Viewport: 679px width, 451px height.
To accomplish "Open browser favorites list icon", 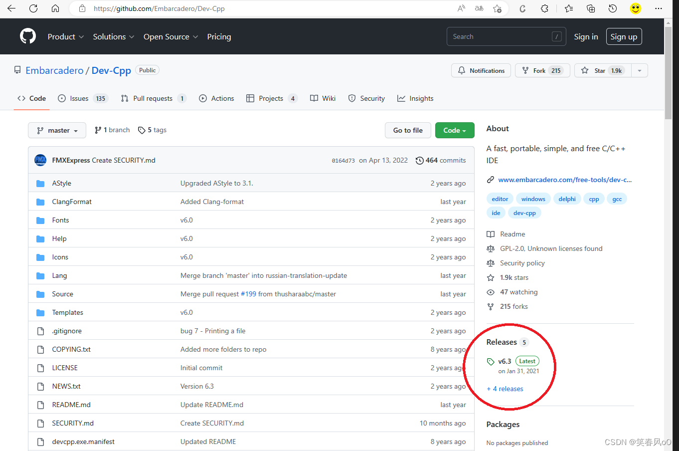I will (x=569, y=8).
